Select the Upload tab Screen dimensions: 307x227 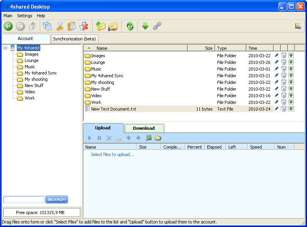pyautogui.click(x=103, y=128)
